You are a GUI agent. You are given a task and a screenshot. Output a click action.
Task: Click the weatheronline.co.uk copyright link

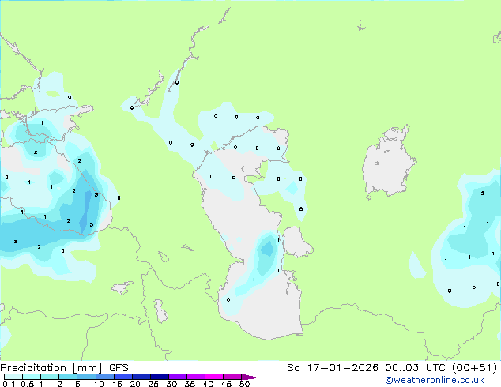point(434,380)
